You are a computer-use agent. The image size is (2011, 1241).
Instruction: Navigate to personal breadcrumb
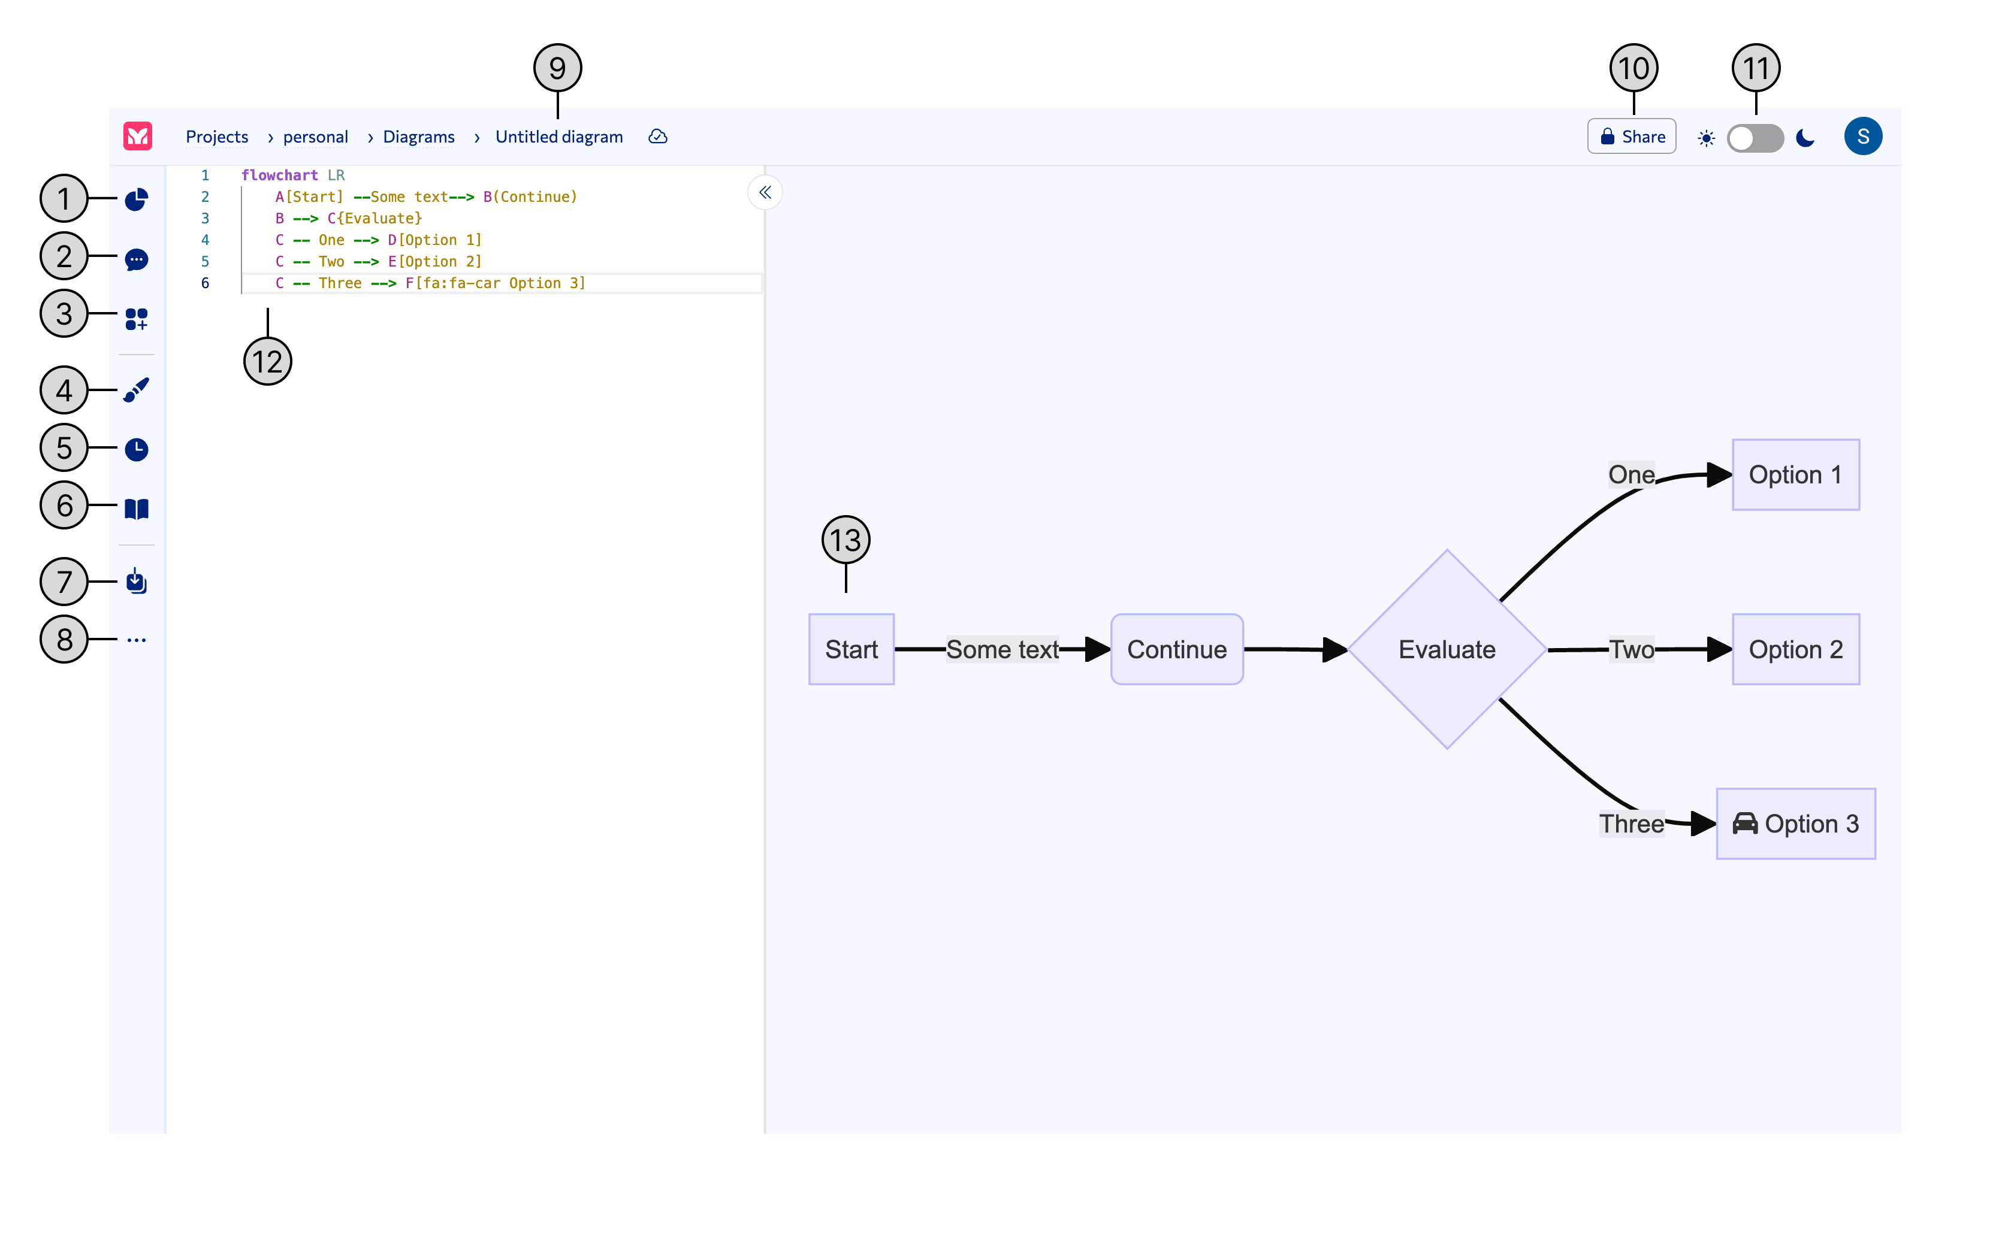tap(315, 137)
